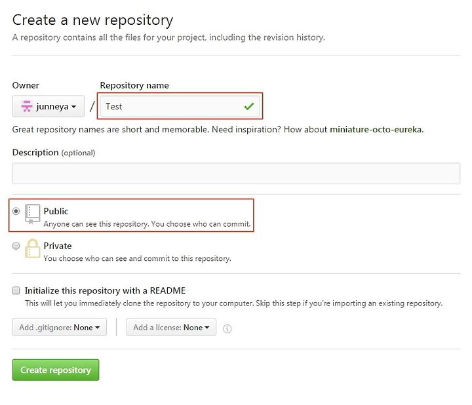Click the license info icon
472x405 pixels.
227,328
